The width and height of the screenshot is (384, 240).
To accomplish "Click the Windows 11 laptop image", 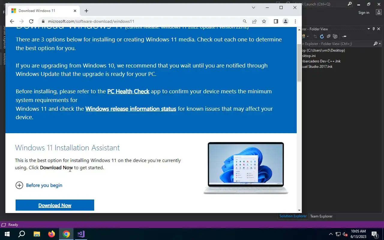I will click(x=246, y=168).
